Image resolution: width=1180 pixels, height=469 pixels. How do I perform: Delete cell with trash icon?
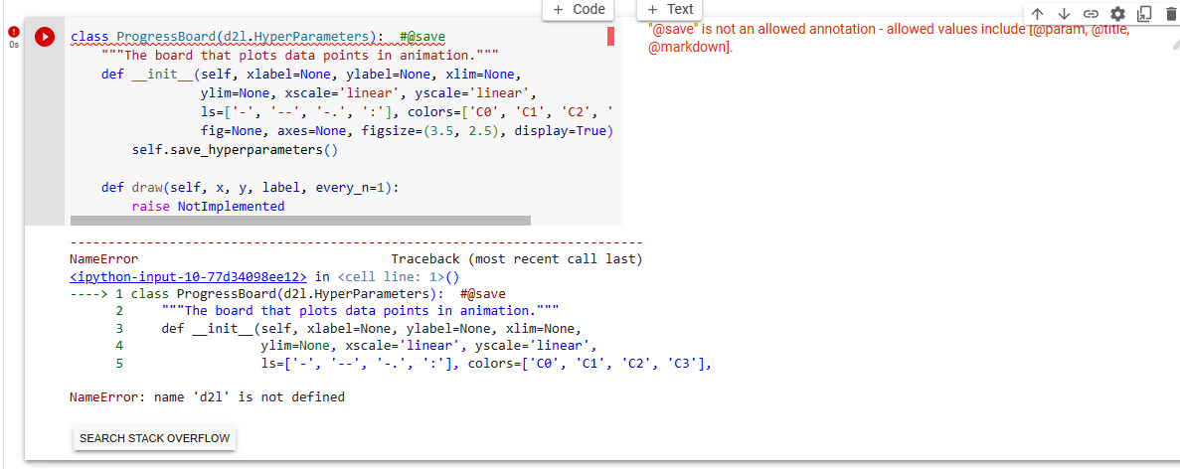click(x=1170, y=14)
